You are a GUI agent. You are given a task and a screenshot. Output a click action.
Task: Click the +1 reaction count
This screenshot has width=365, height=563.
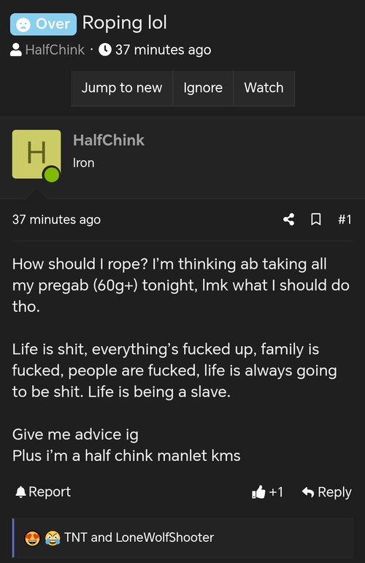click(x=276, y=492)
